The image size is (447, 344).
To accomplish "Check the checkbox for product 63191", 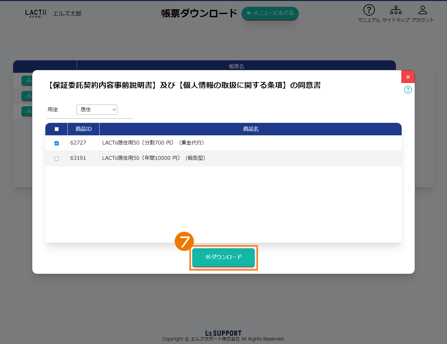I will tap(57, 159).
